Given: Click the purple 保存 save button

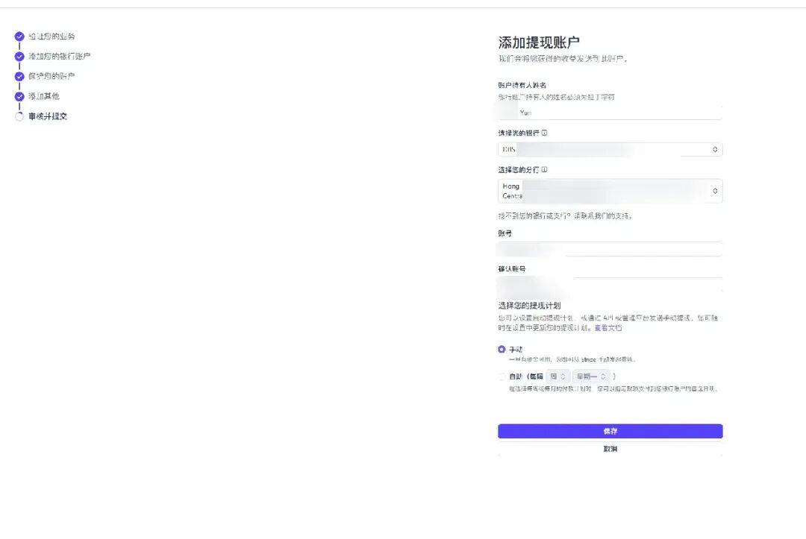Looking at the screenshot, I should point(610,431).
